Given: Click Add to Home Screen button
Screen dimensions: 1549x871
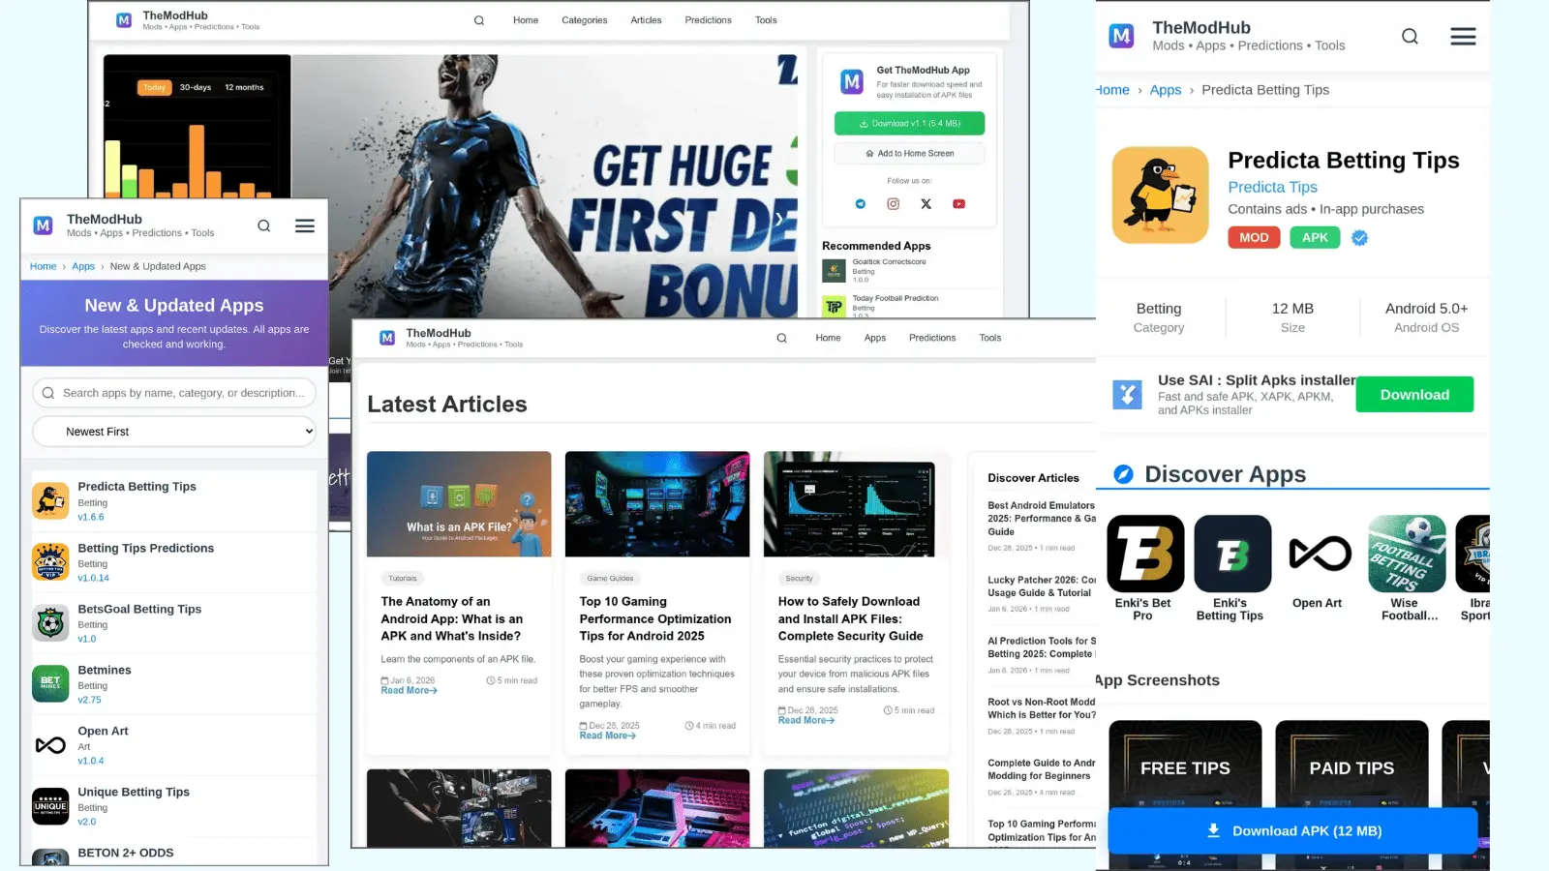Looking at the screenshot, I should point(909,154).
